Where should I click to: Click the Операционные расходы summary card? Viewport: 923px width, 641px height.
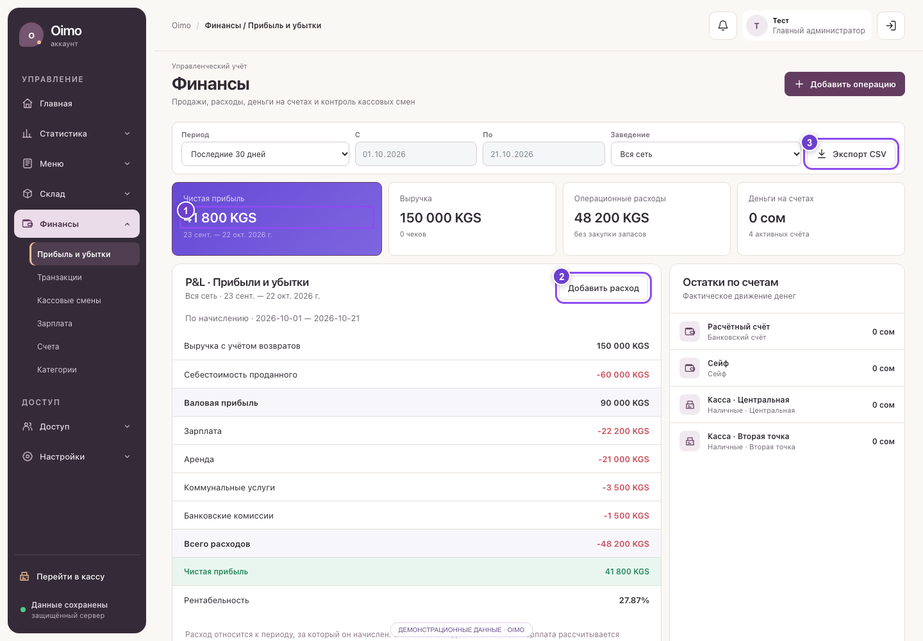[647, 219]
